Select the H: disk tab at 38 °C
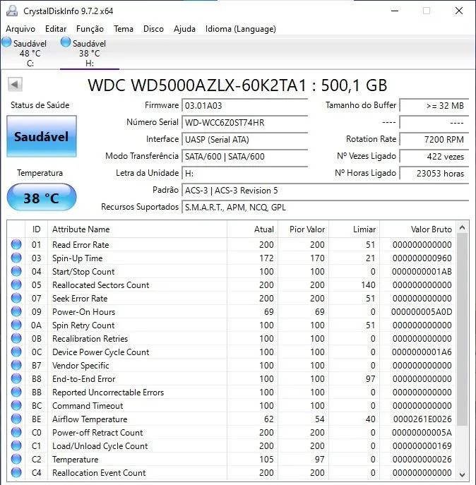The width and height of the screenshot is (476, 485). 90,53
